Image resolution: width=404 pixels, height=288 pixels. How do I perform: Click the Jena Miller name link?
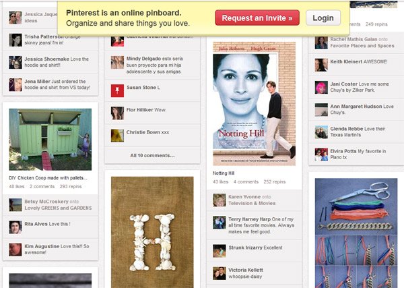37,82
